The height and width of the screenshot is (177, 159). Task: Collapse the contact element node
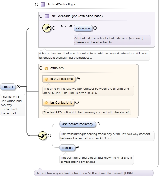tap(18, 87)
